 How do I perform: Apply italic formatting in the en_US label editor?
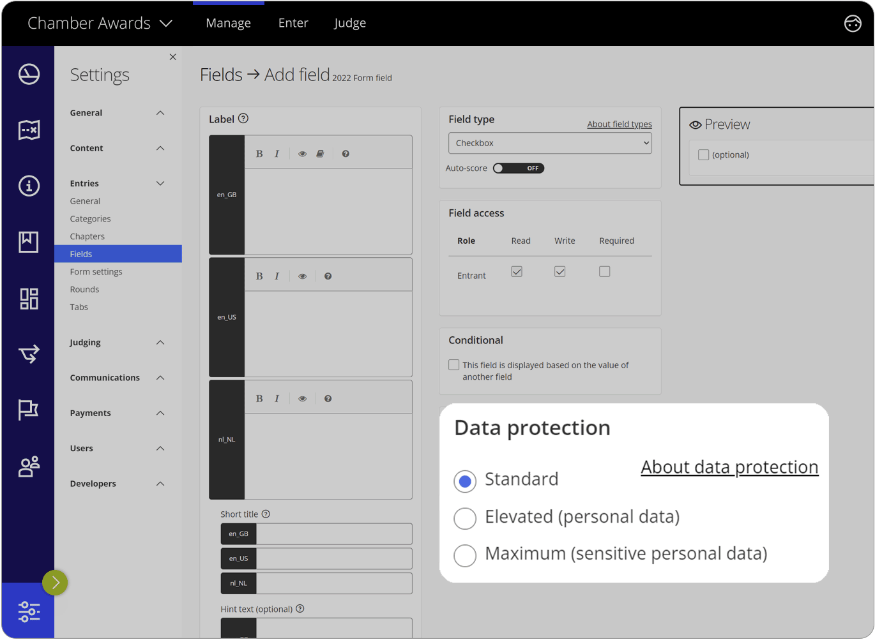[277, 276]
